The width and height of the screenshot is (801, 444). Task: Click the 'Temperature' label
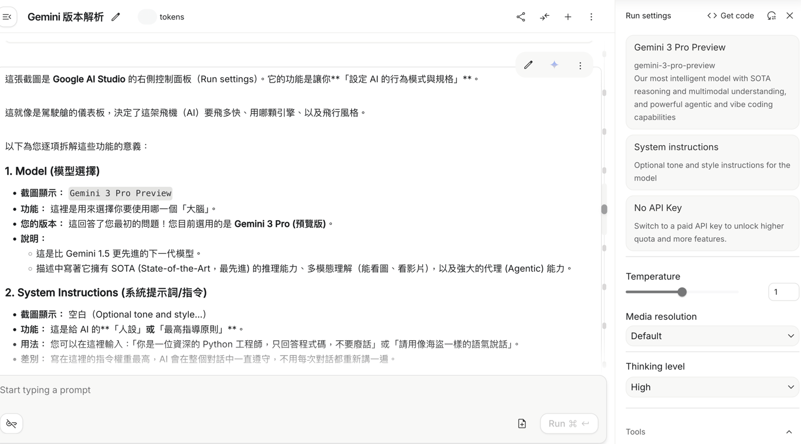[x=653, y=276]
